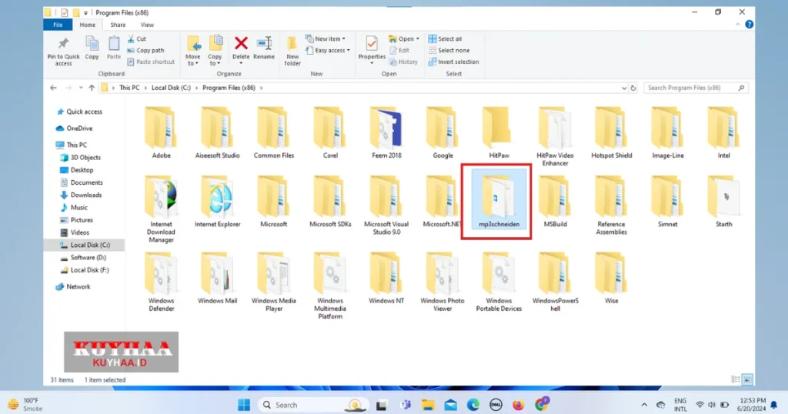The width and height of the screenshot is (788, 414).
Task: Click Invert selection in ribbon
Action: [x=454, y=62]
